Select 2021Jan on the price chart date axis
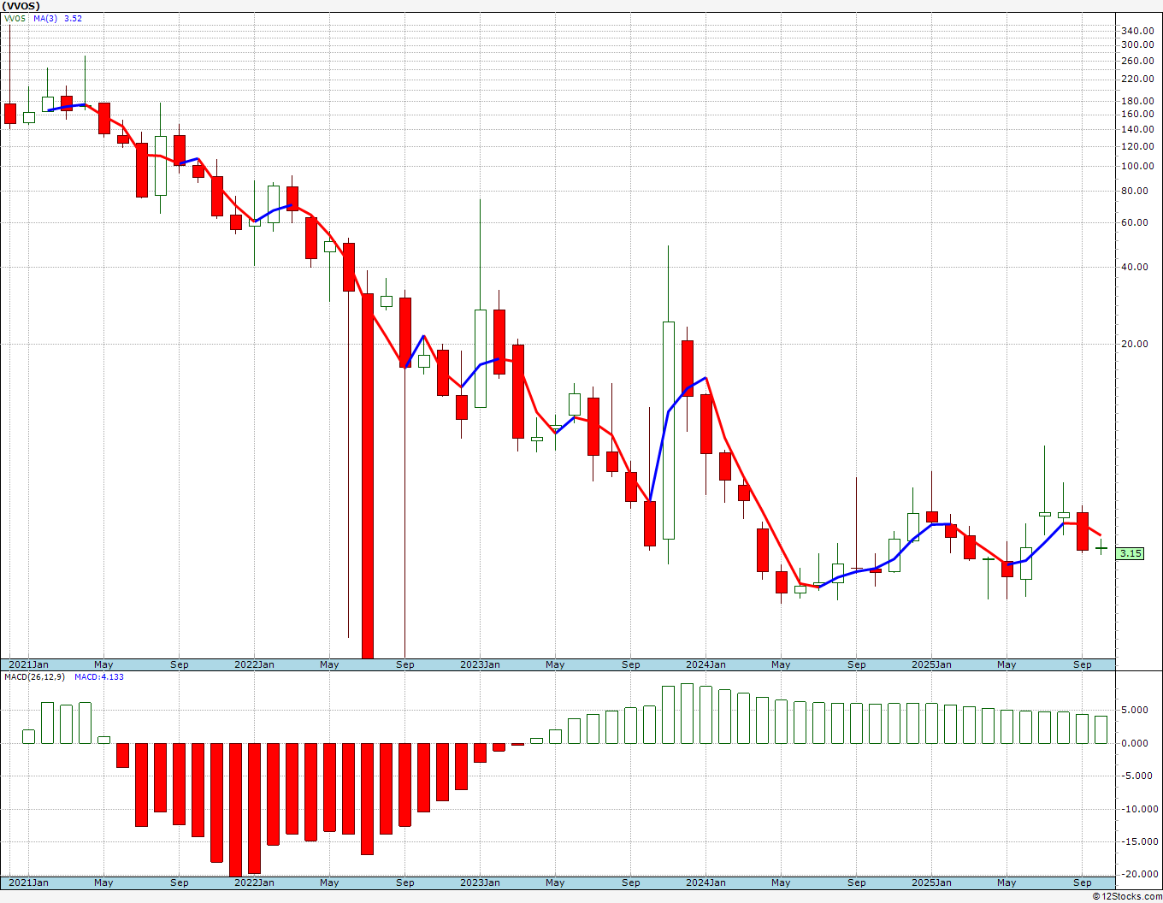 28,664
